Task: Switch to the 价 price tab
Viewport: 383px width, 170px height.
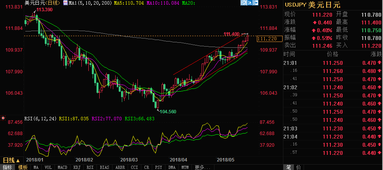Action: [x=299, y=167]
